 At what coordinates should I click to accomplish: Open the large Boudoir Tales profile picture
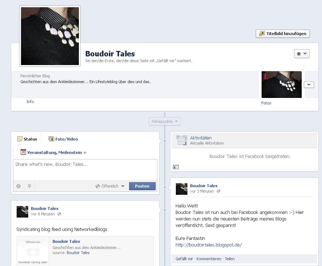(x=50, y=36)
